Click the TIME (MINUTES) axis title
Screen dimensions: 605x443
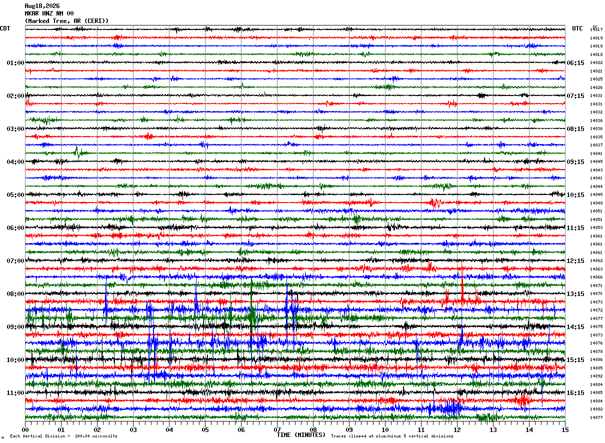click(x=301, y=435)
